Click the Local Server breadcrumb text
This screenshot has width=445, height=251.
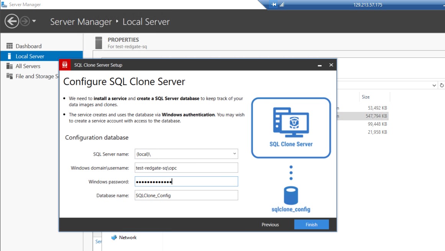(146, 22)
